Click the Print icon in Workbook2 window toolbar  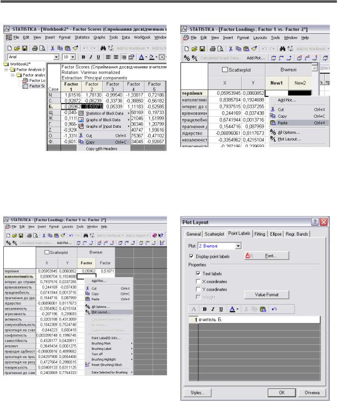[x=35, y=48]
